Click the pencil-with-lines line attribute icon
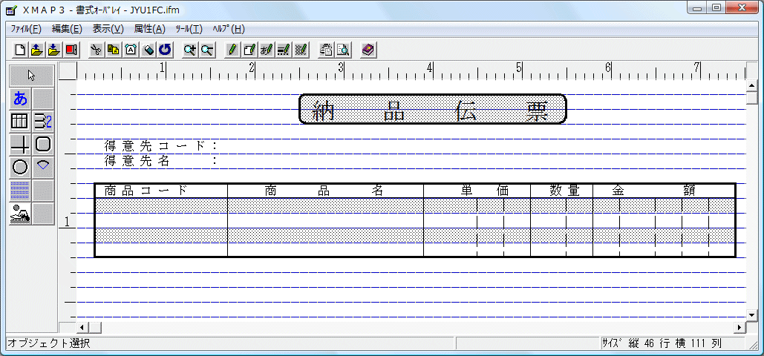This screenshot has width=764, height=356. coord(283,49)
